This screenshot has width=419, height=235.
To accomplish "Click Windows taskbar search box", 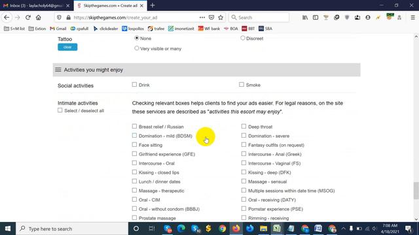I will tap(72, 228).
